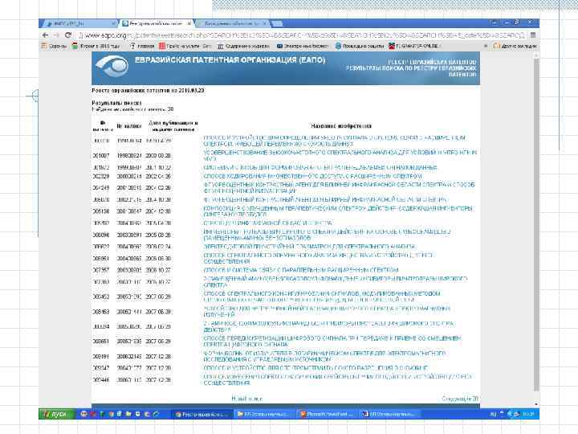Click header title 'ЕВРАЗИЙСКАЯ ПАТЕНТНАЯ ОРГАНИЗАЦИЯ (ЕАПО)'
This screenshot has width=578, height=434.
(230, 59)
